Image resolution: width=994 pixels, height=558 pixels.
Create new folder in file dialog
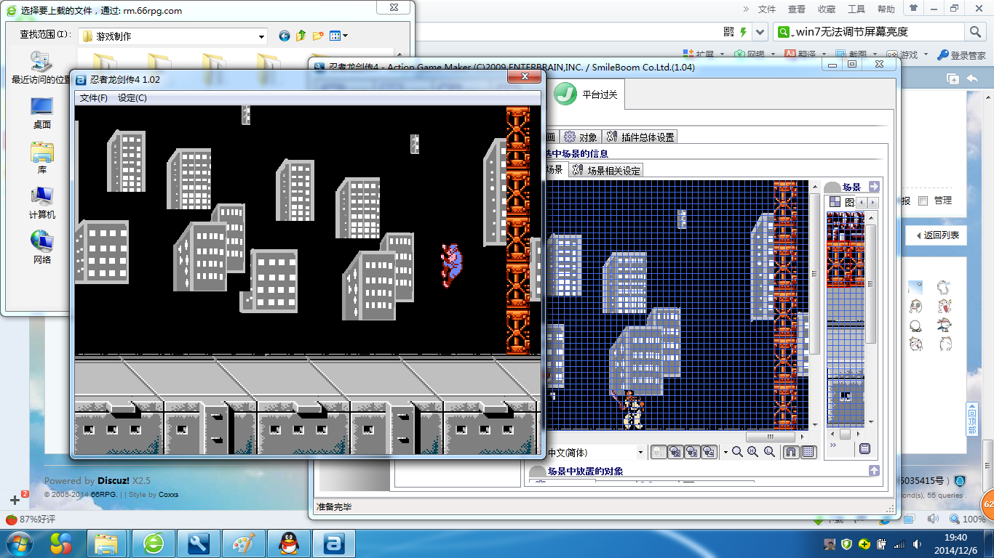318,36
